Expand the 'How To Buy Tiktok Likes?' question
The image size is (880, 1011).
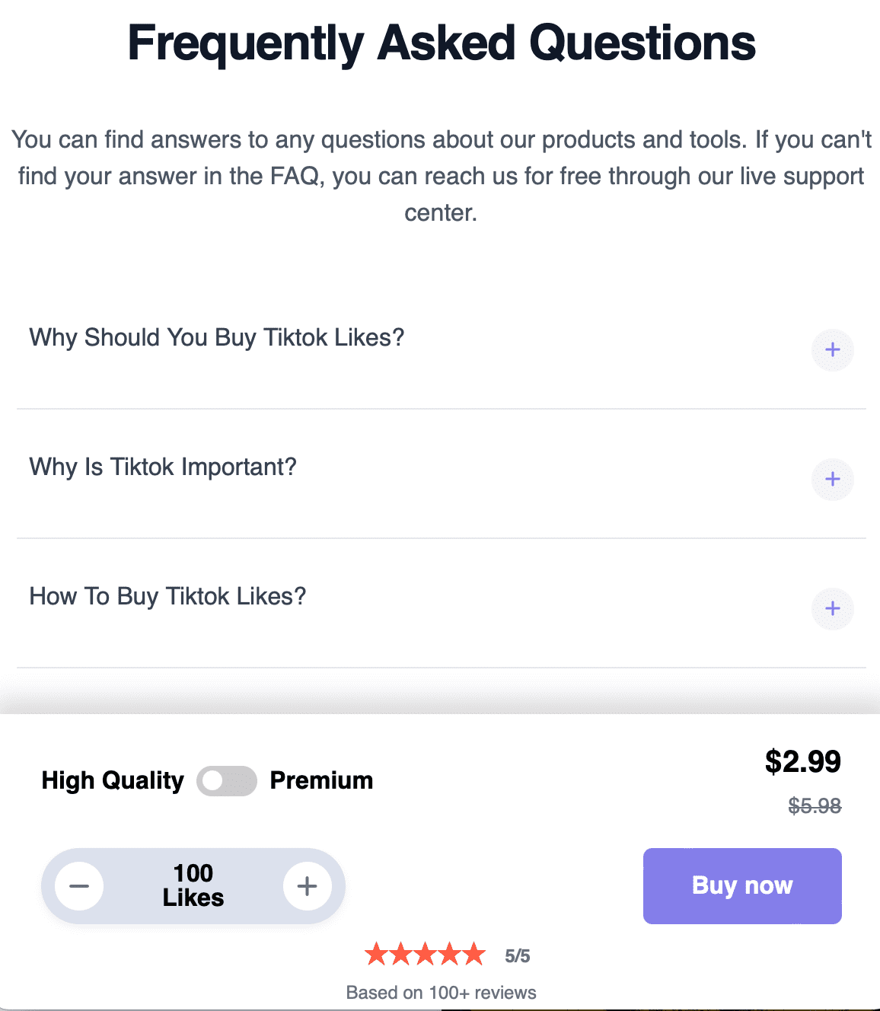coord(167,596)
